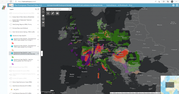Image resolution: width=179 pixels, height=94 pixels.
Task: Click the browser address bar
Action: click(x=84, y=2)
